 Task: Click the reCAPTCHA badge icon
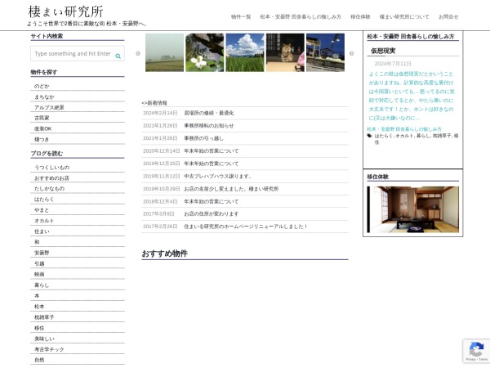tap(475, 351)
